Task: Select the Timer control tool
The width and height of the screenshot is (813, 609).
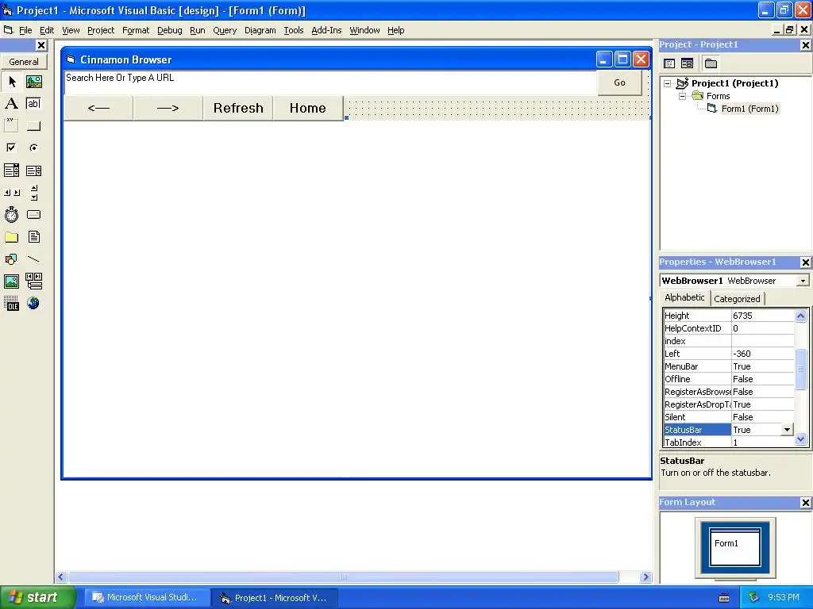Action: tap(11, 214)
